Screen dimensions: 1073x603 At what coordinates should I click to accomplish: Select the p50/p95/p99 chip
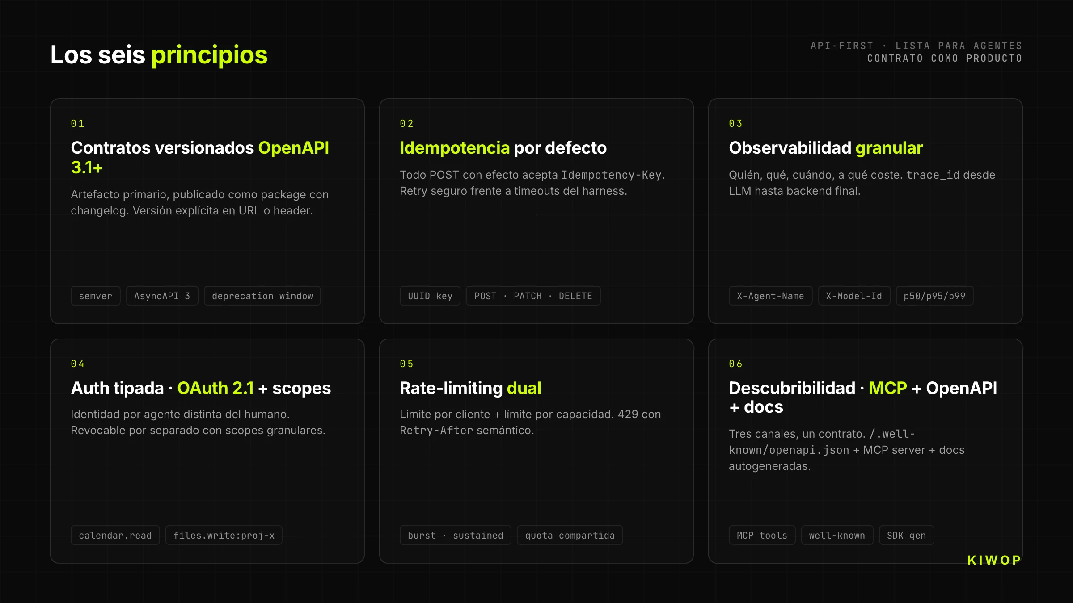[x=934, y=296]
